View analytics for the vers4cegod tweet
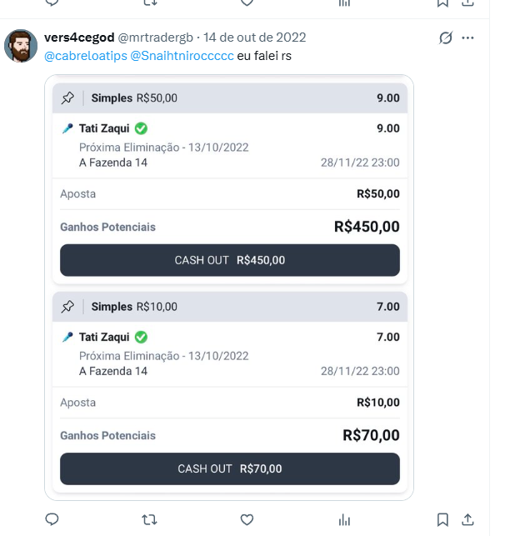 point(344,520)
